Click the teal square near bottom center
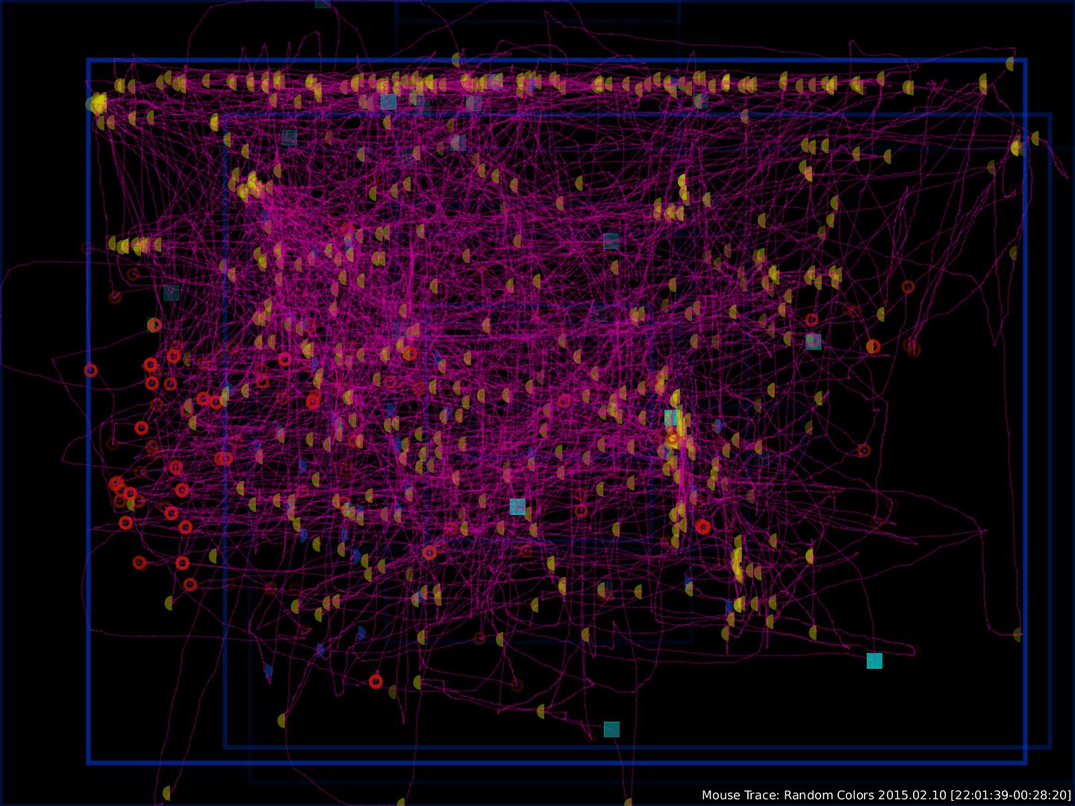Viewport: 1075px width, 806px height. pos(611,729)
